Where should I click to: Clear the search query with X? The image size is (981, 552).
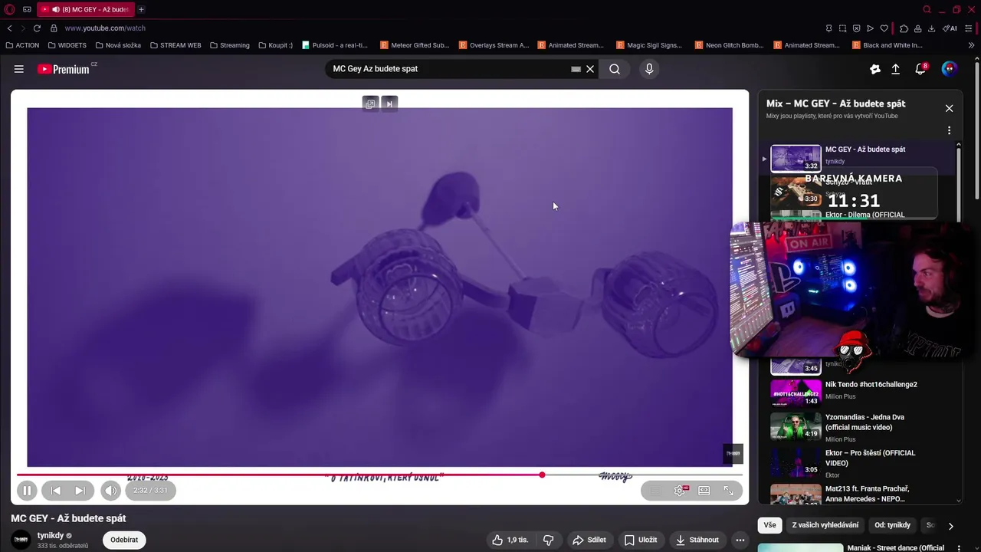coord(590,69)
